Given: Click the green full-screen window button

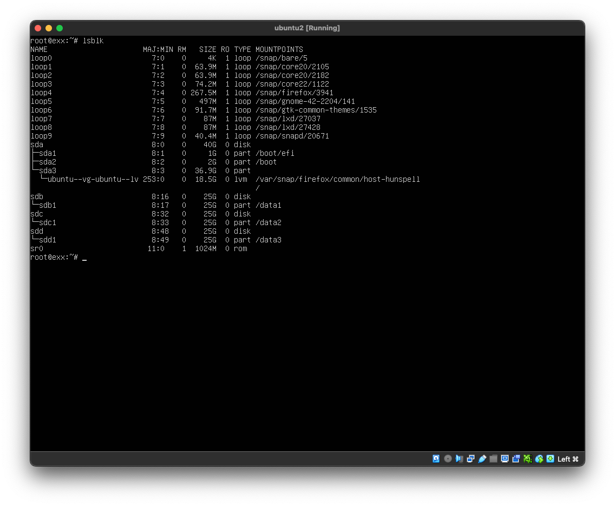Looking at the screenshot, I should click(x=60, y=28).
